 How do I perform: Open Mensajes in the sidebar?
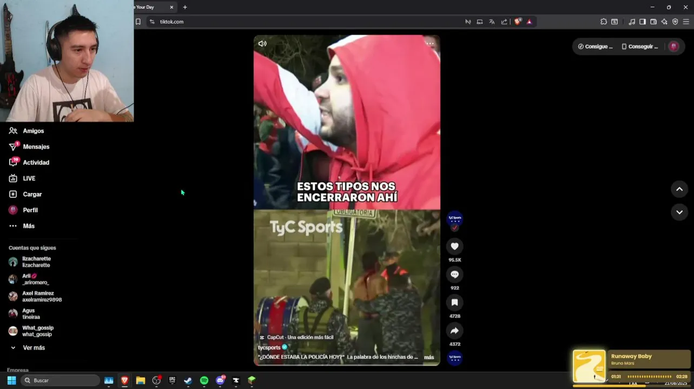click(29, 146)
